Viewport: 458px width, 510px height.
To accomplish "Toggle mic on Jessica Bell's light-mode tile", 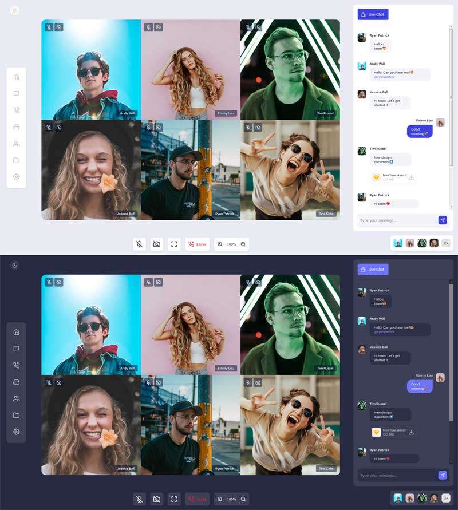I will coord(49,128).
